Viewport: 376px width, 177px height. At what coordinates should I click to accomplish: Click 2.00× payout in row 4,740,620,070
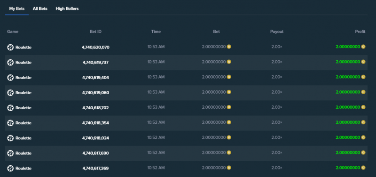click(277, 47)
